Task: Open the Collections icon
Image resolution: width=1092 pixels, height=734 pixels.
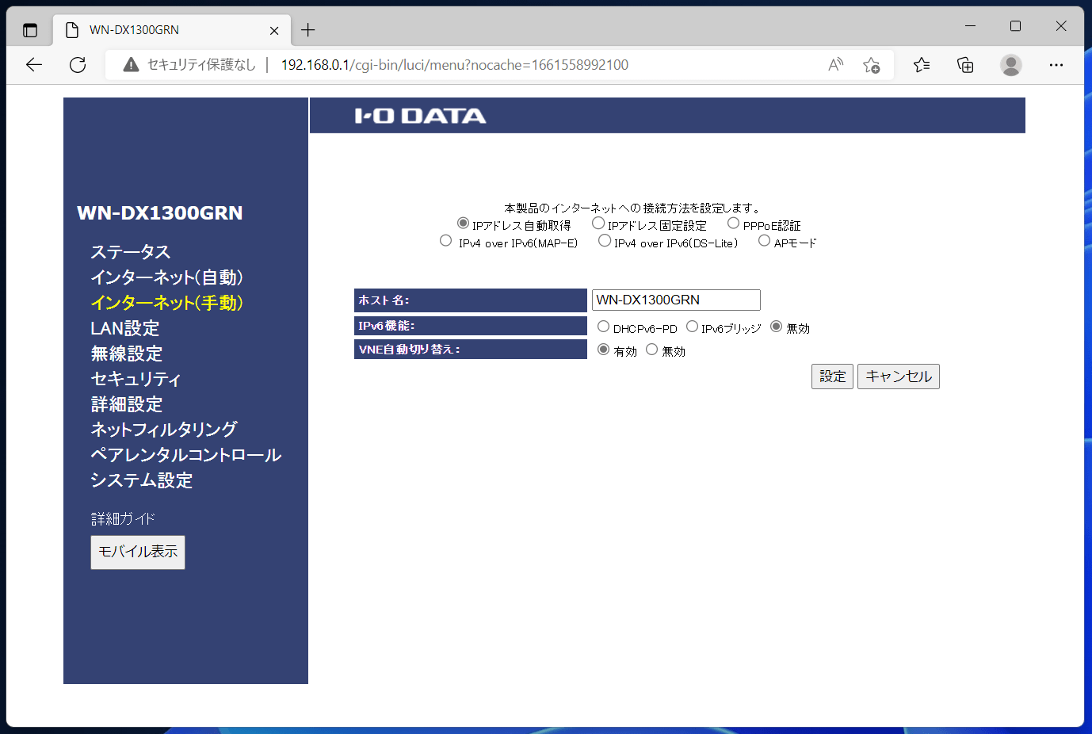Action: coord(965,65)
